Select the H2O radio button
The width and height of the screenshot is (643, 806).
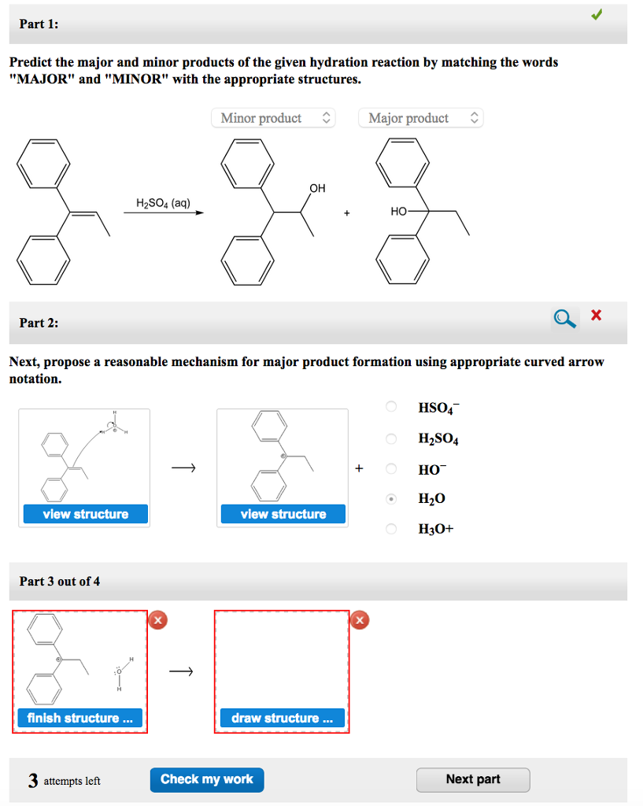point(390,498)
